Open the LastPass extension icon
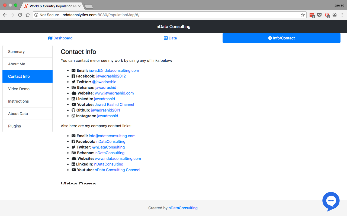Screen dimensions: 347x216 (x=312, y=15)
